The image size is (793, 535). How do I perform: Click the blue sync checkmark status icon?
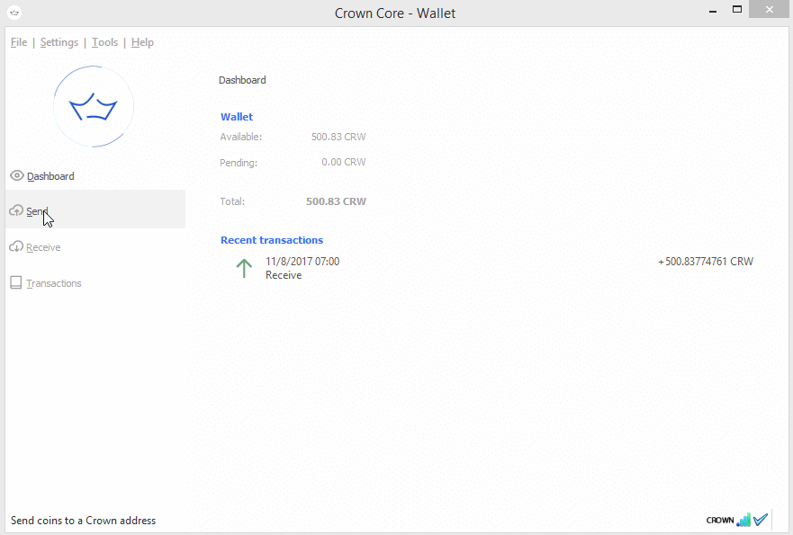pos(761,520)
